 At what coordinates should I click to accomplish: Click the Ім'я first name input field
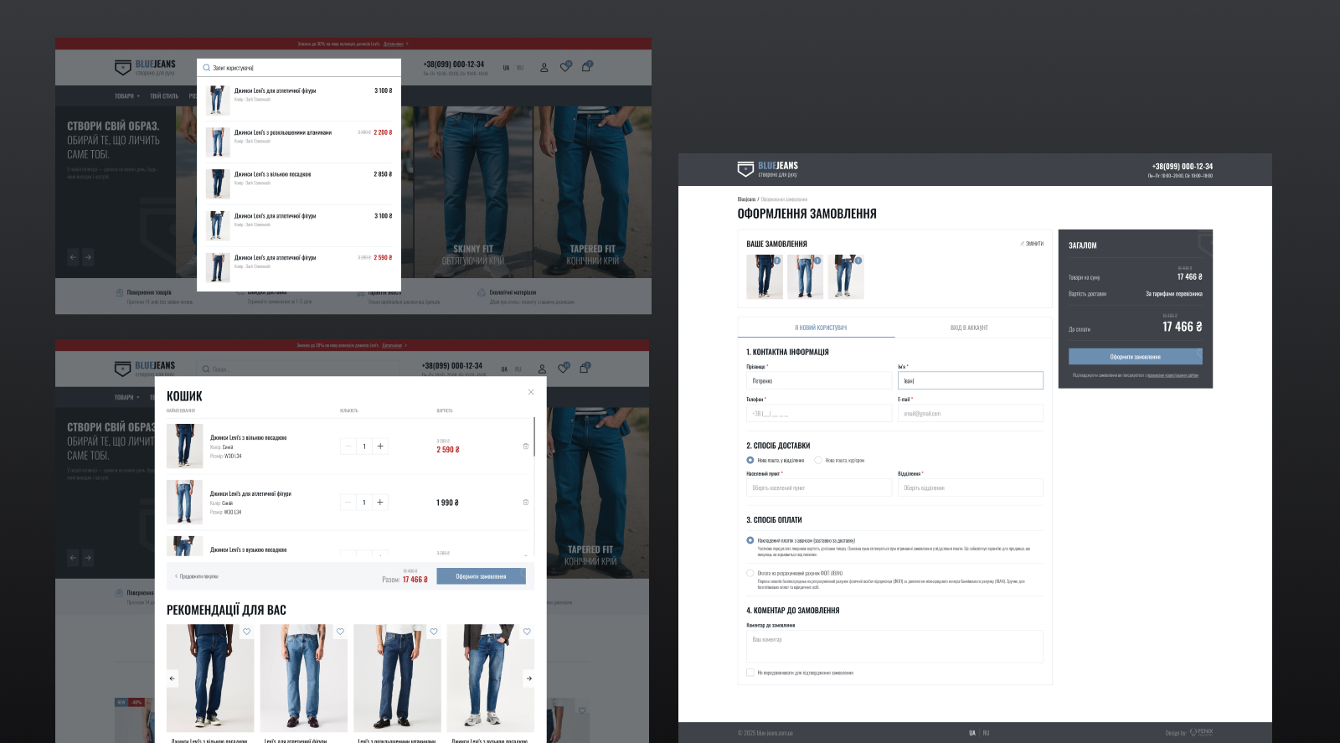[971, 380]
